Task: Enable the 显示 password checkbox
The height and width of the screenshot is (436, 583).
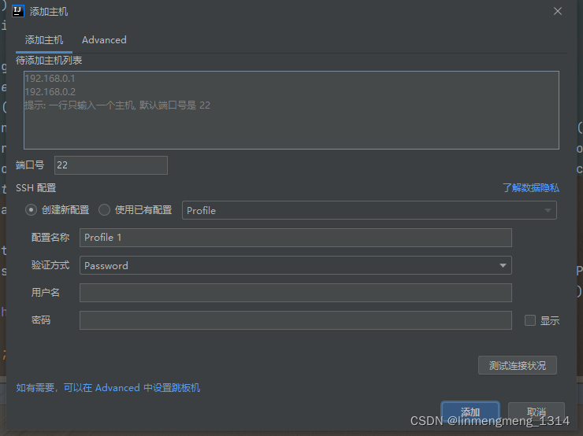Action: (530, 320)
